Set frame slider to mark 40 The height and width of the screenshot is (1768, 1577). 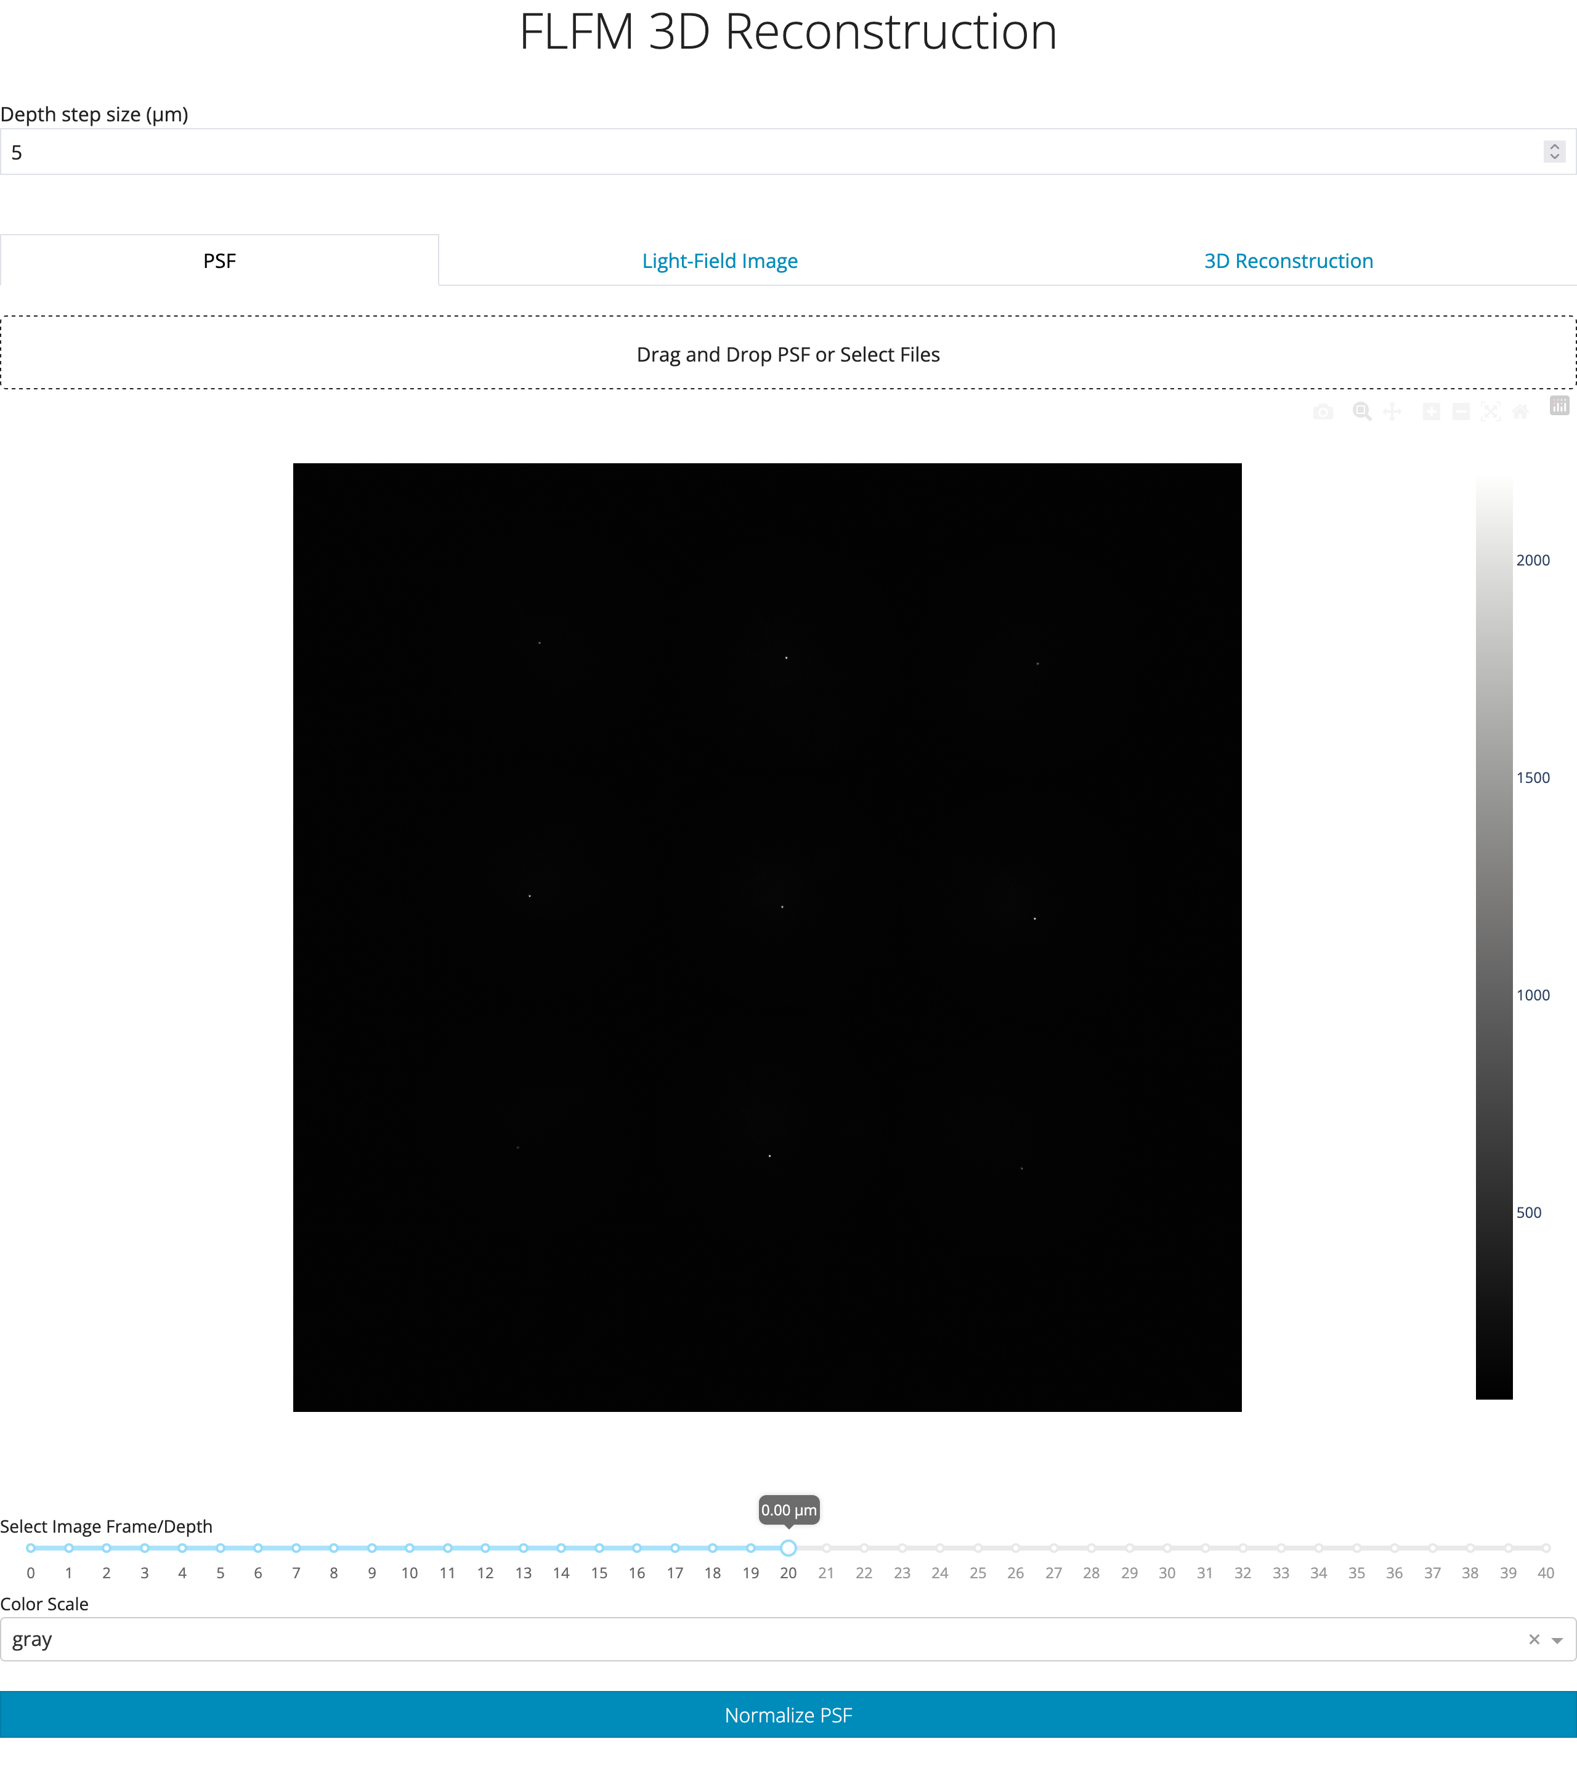point(1546,1548)
